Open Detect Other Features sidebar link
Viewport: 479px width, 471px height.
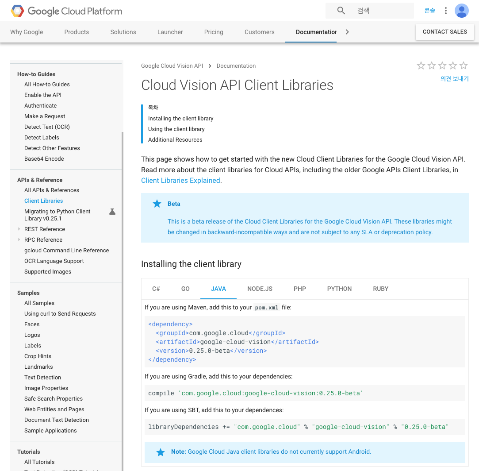tap(52, 148)
